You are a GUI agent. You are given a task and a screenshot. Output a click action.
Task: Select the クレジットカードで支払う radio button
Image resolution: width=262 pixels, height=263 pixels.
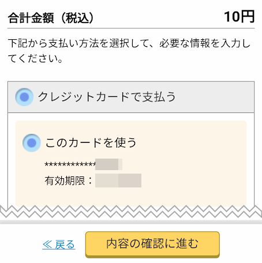click(x=24, y=97)
